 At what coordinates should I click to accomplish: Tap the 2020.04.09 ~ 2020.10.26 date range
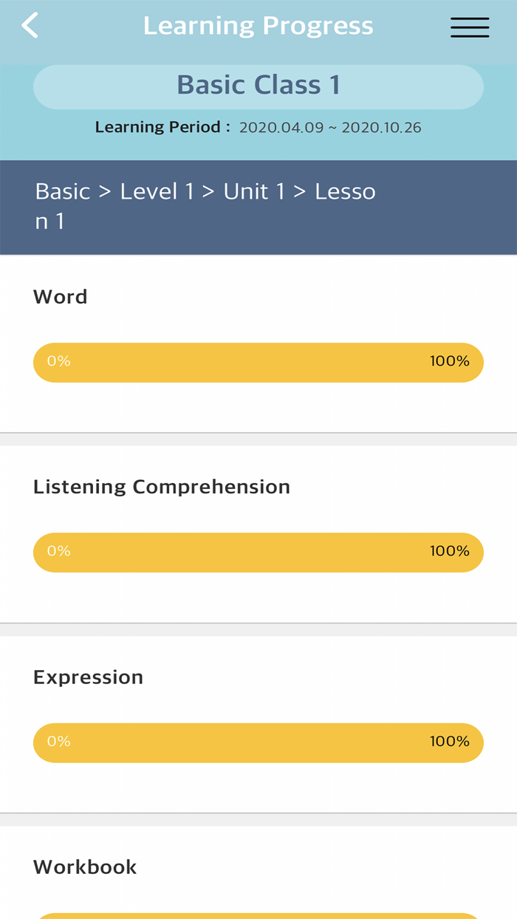pos(330,128)
